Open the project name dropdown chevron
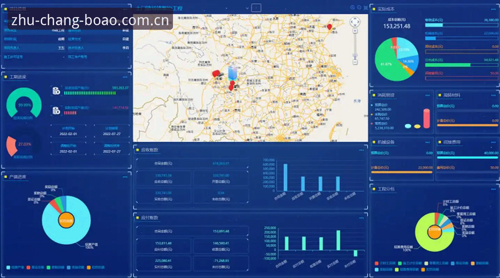Viewport: 500px width, 278px height. tap(247, 8)
